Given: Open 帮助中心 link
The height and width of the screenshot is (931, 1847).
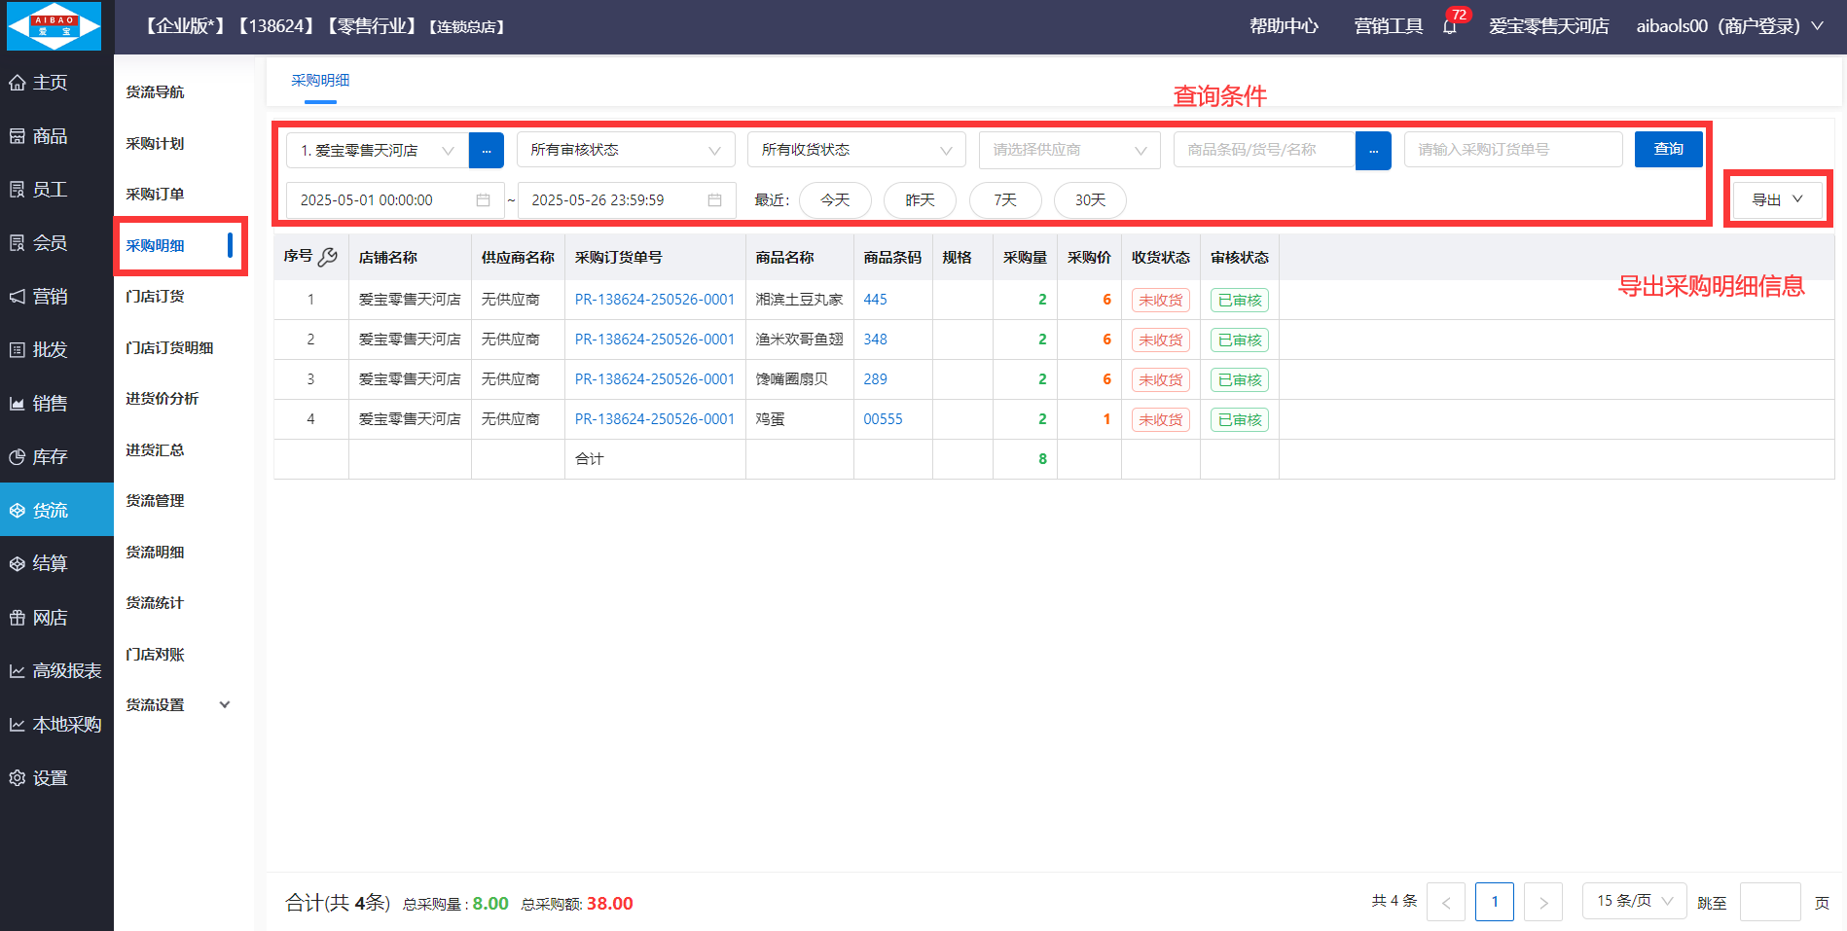Looking at the screenshot, I should click(1285, 26).
